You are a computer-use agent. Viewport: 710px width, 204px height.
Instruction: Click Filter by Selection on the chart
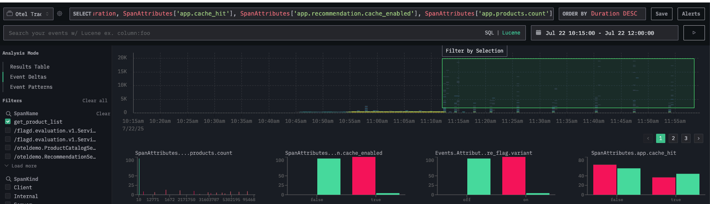click(474, 51)
